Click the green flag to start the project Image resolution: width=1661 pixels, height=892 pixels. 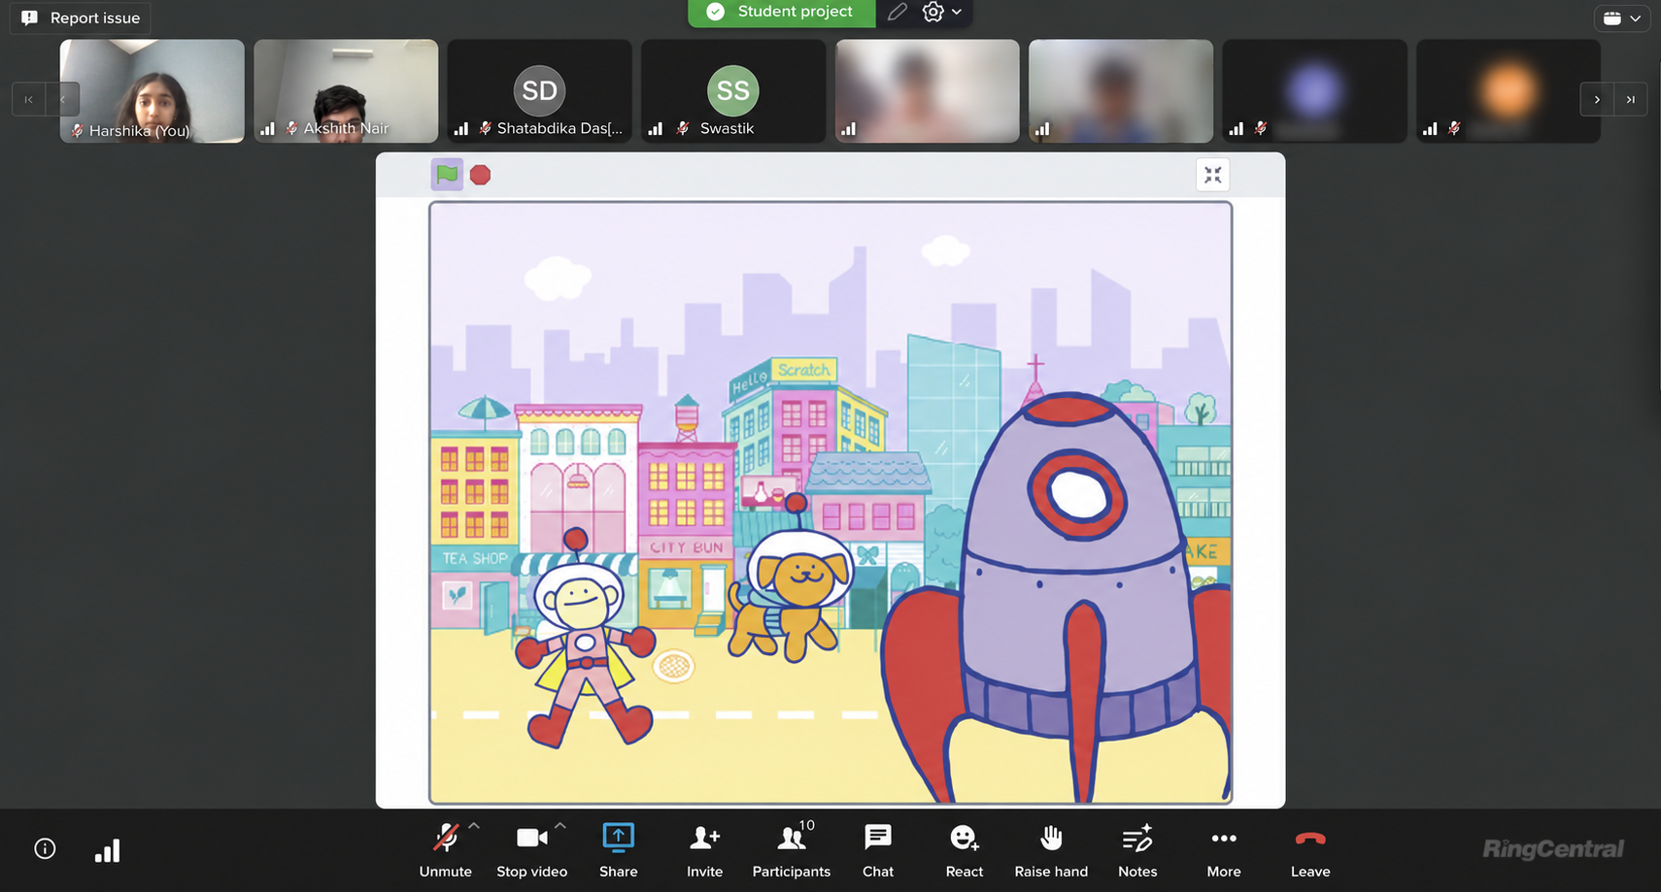447,175
